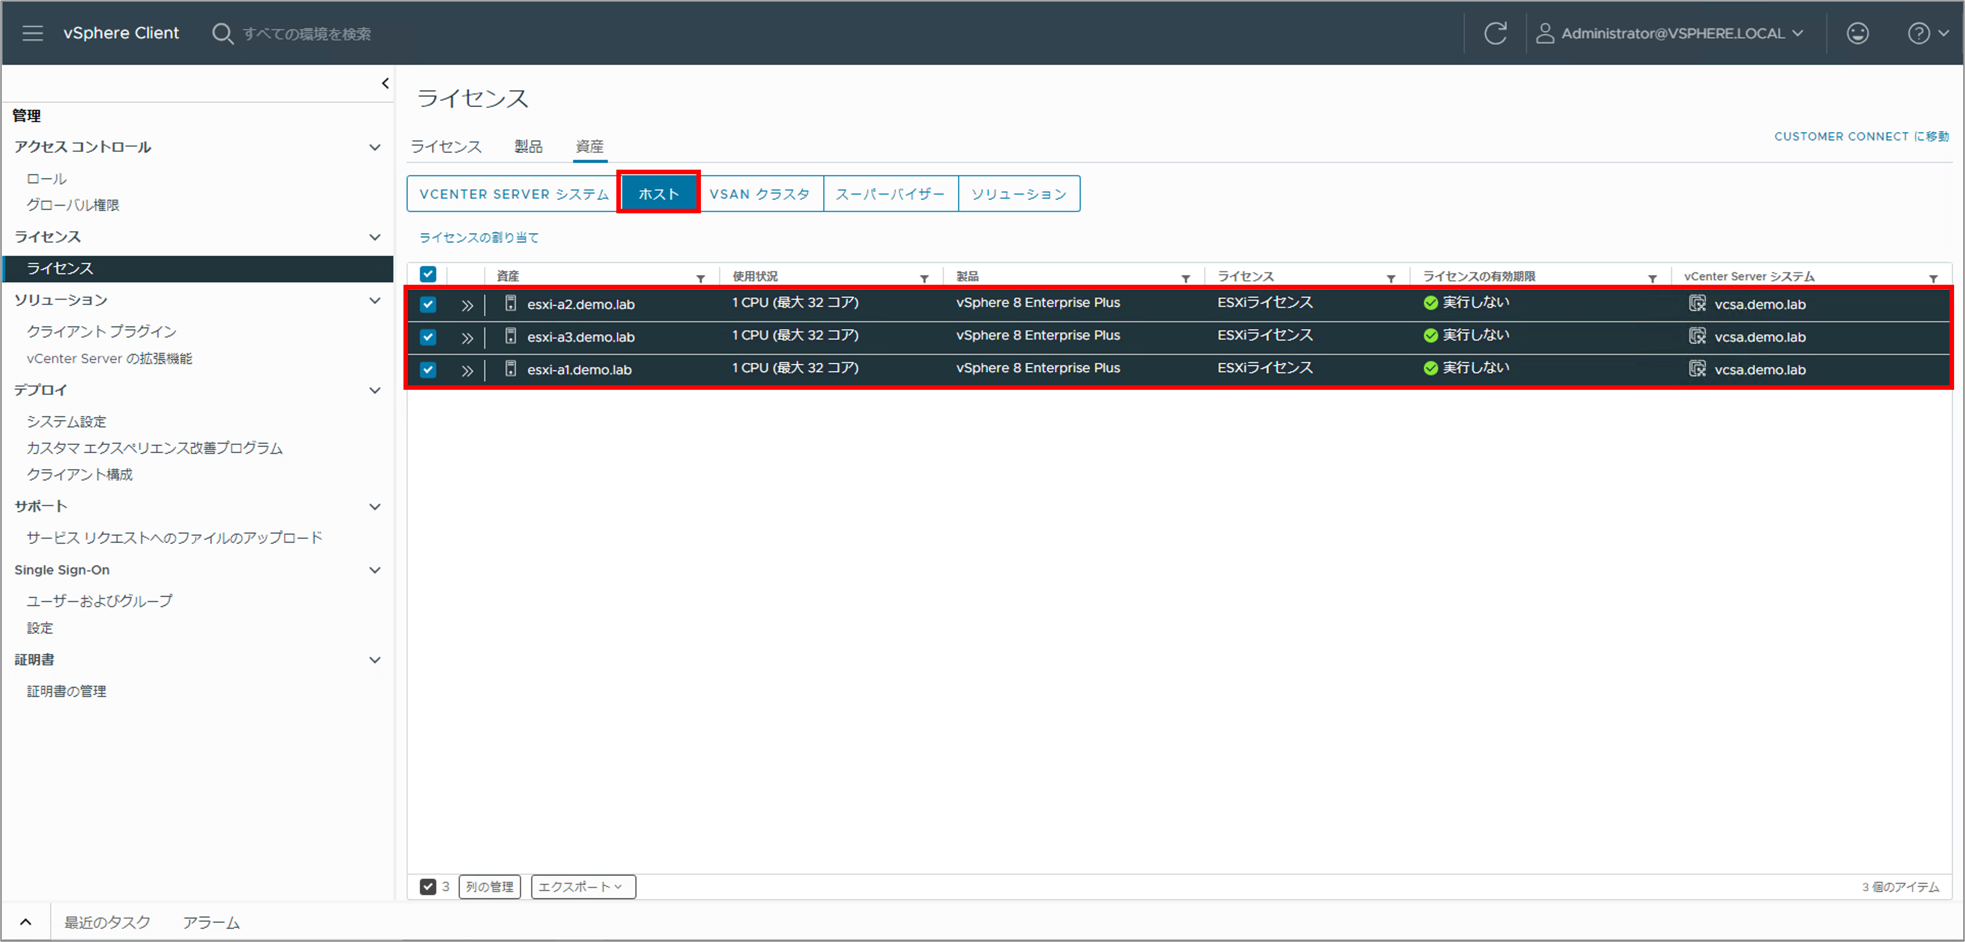Uncheck the esxi-a3.demo.lab row checkbox
The width and height of the screenshot is (1965, 942).
[428, 337]
